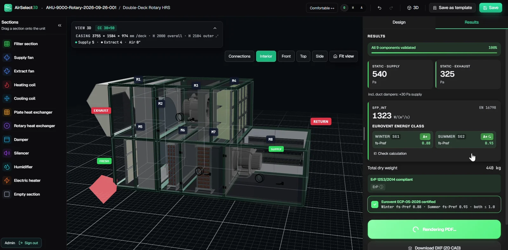Click the results panel scrollbar
Viewport: 508px width, 250px height.
pyautogui.click(x=507, y=127)
